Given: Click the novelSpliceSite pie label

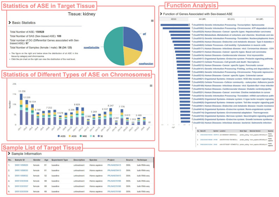Looking at the screenshot, I should tap(91, 47).
